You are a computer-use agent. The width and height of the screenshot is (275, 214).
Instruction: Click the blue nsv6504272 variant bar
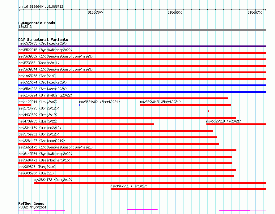click(142, 92)
